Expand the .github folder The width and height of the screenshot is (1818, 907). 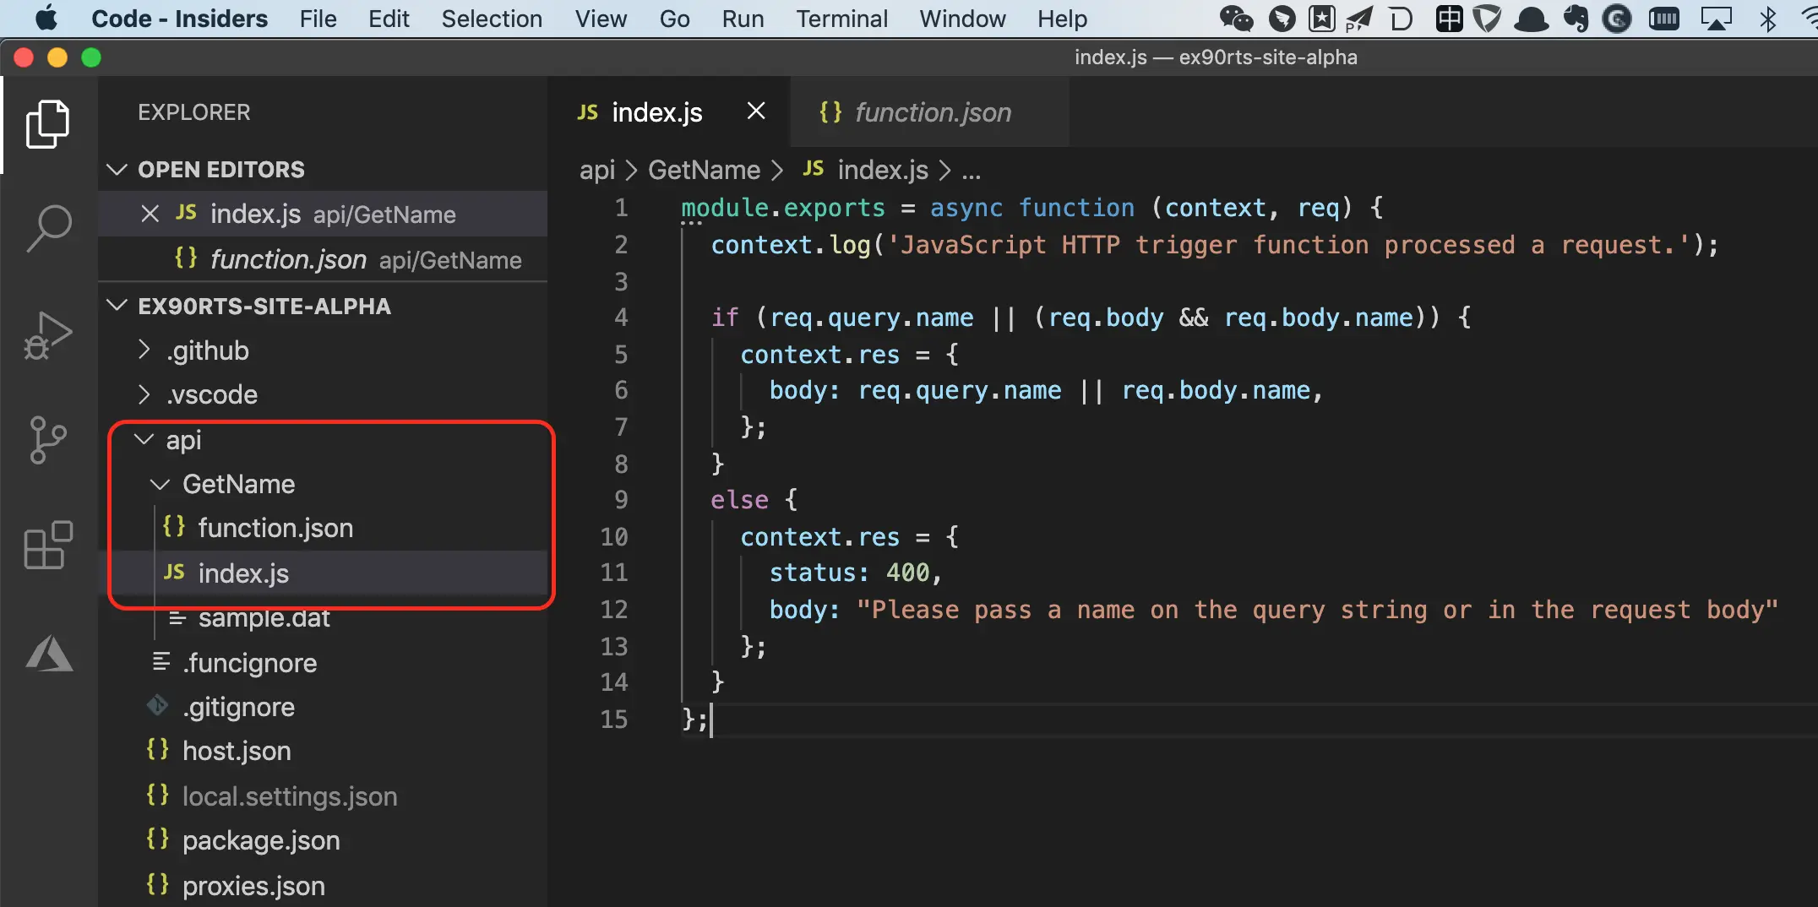144,350
